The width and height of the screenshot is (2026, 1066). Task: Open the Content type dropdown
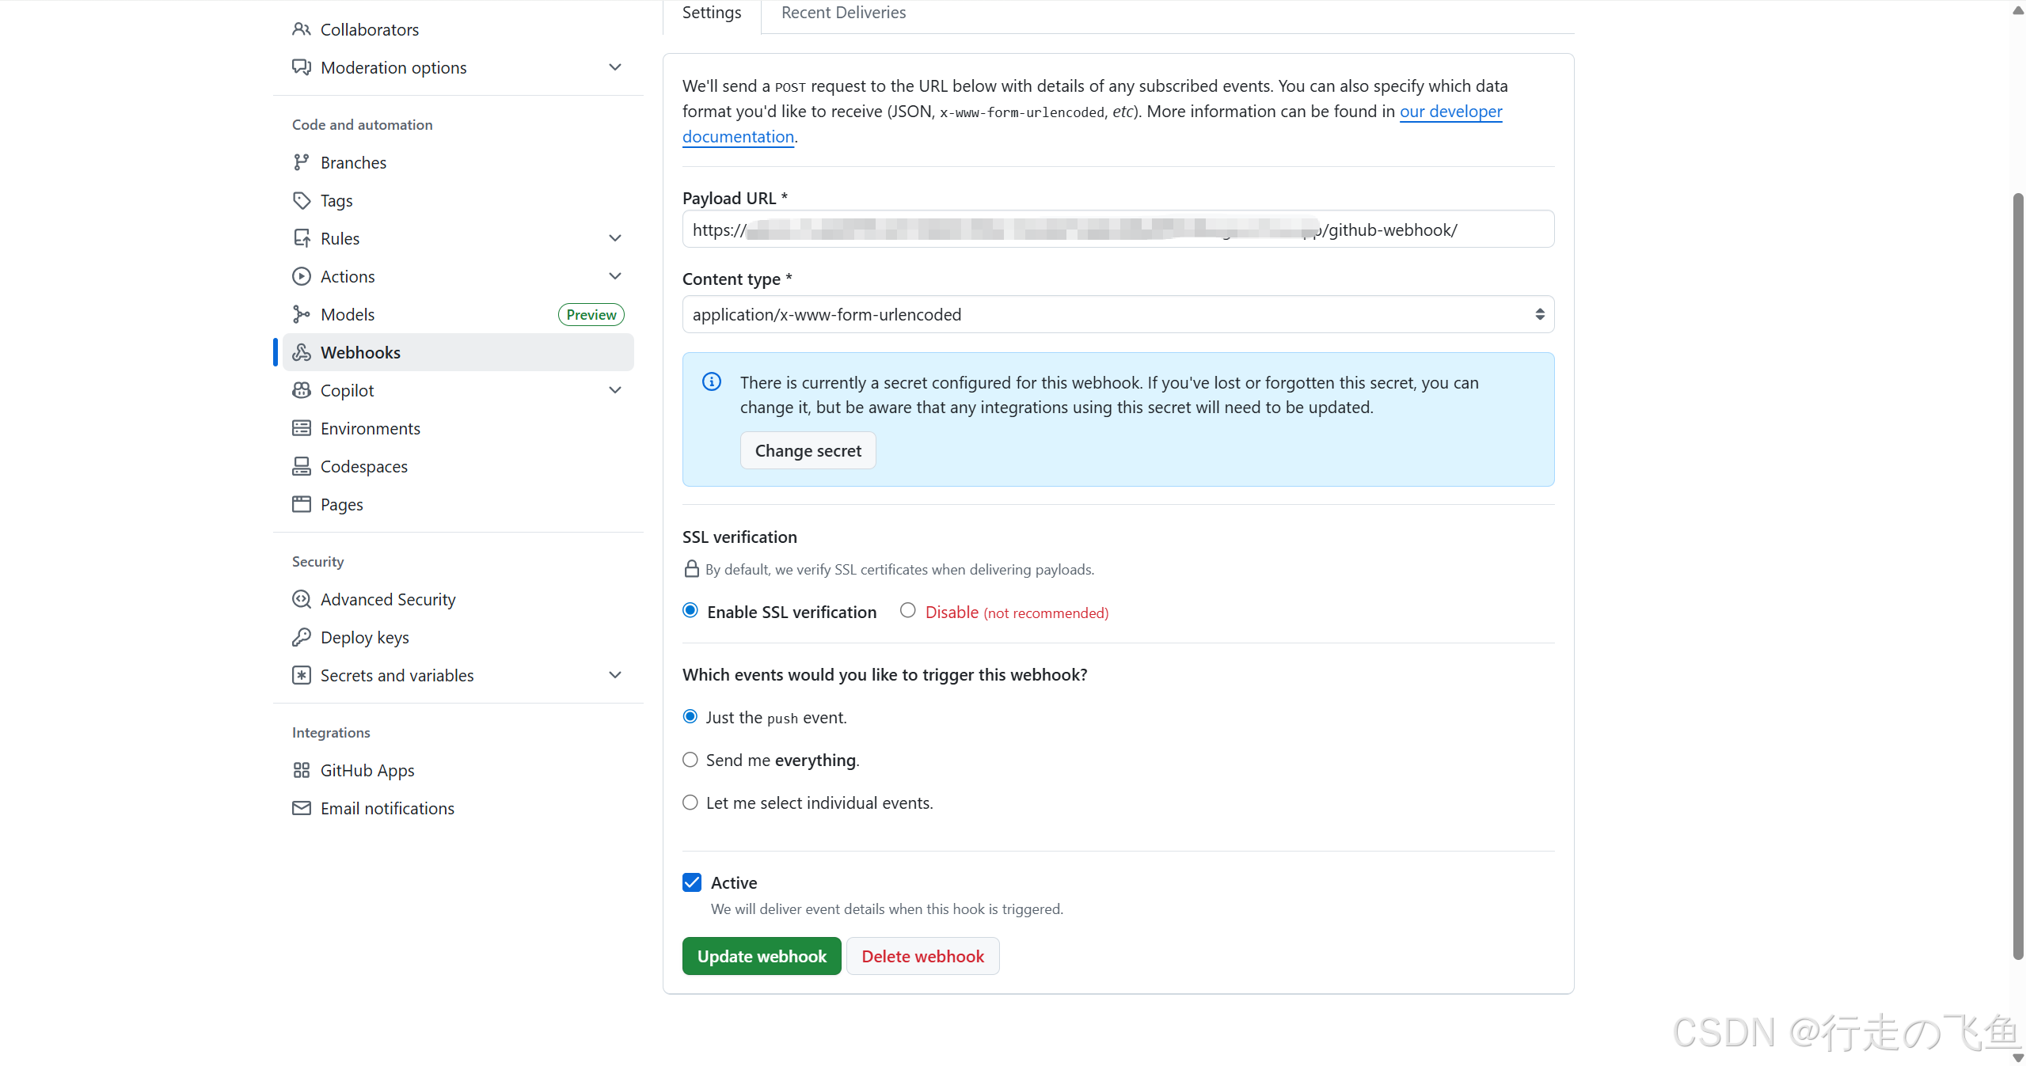1118,314
